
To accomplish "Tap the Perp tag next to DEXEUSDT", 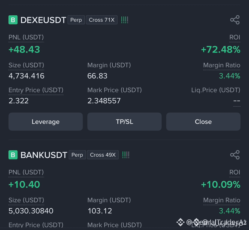I will [76, 20].
